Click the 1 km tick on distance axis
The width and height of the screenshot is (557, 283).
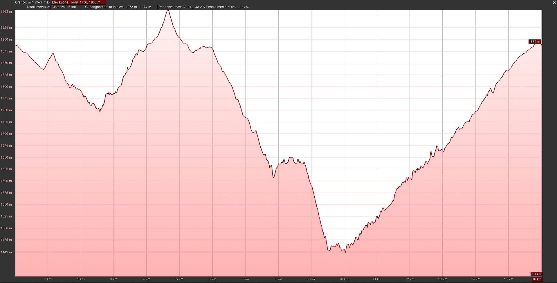coord(48,279)
